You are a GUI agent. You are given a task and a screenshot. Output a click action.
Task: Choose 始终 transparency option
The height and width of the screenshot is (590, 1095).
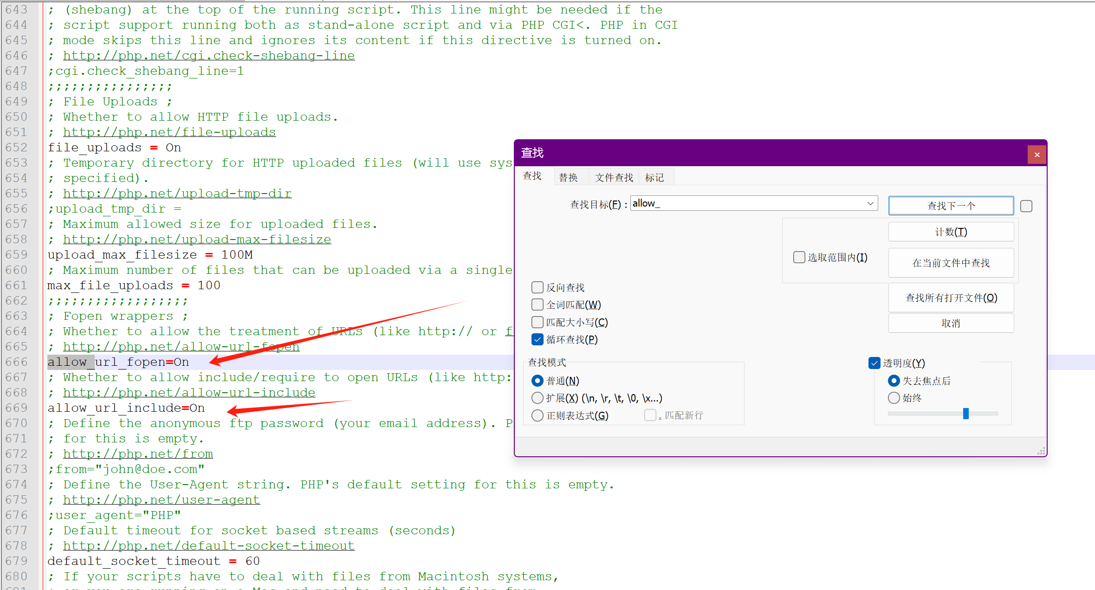tap(894, 398)
